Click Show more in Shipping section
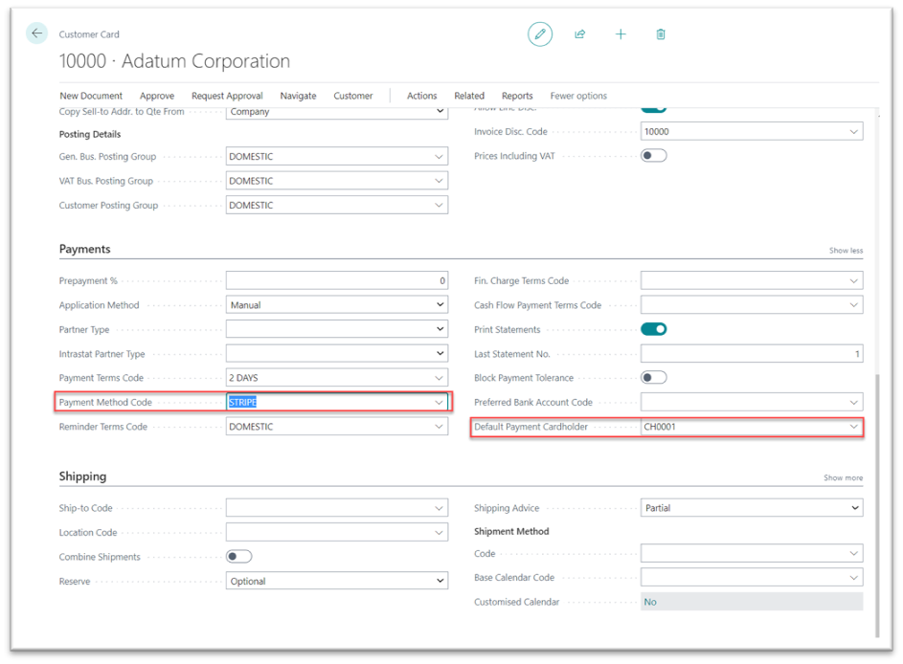 [x=843, y=477]
